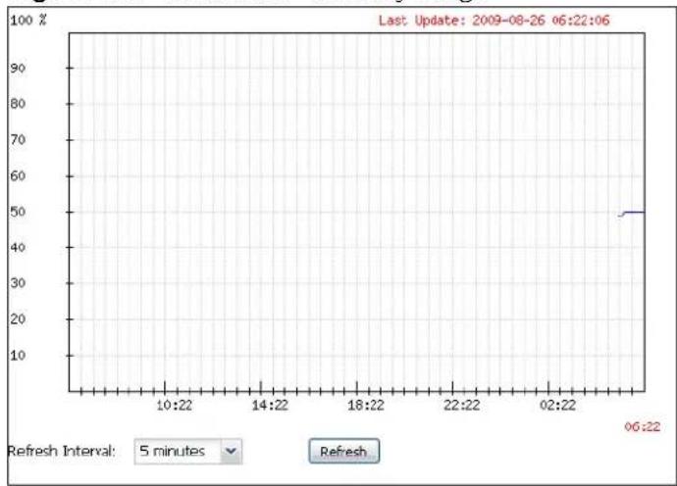This screenshot has height=486, width=677.
Task: Click the 60 y-axis label
Action: pyautogui.click(x=18, y=176)
